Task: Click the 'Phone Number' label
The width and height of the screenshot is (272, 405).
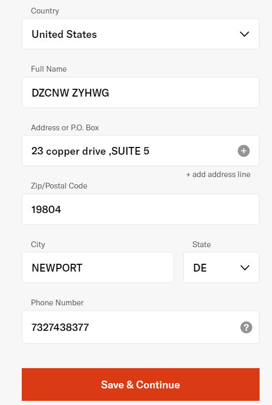Action: click(x=57, y=303)
